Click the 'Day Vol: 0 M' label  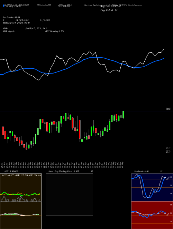click(x=109, y=10)
